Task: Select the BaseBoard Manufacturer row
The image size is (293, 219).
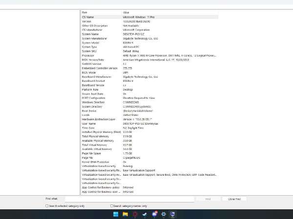Action: point(150,77)
